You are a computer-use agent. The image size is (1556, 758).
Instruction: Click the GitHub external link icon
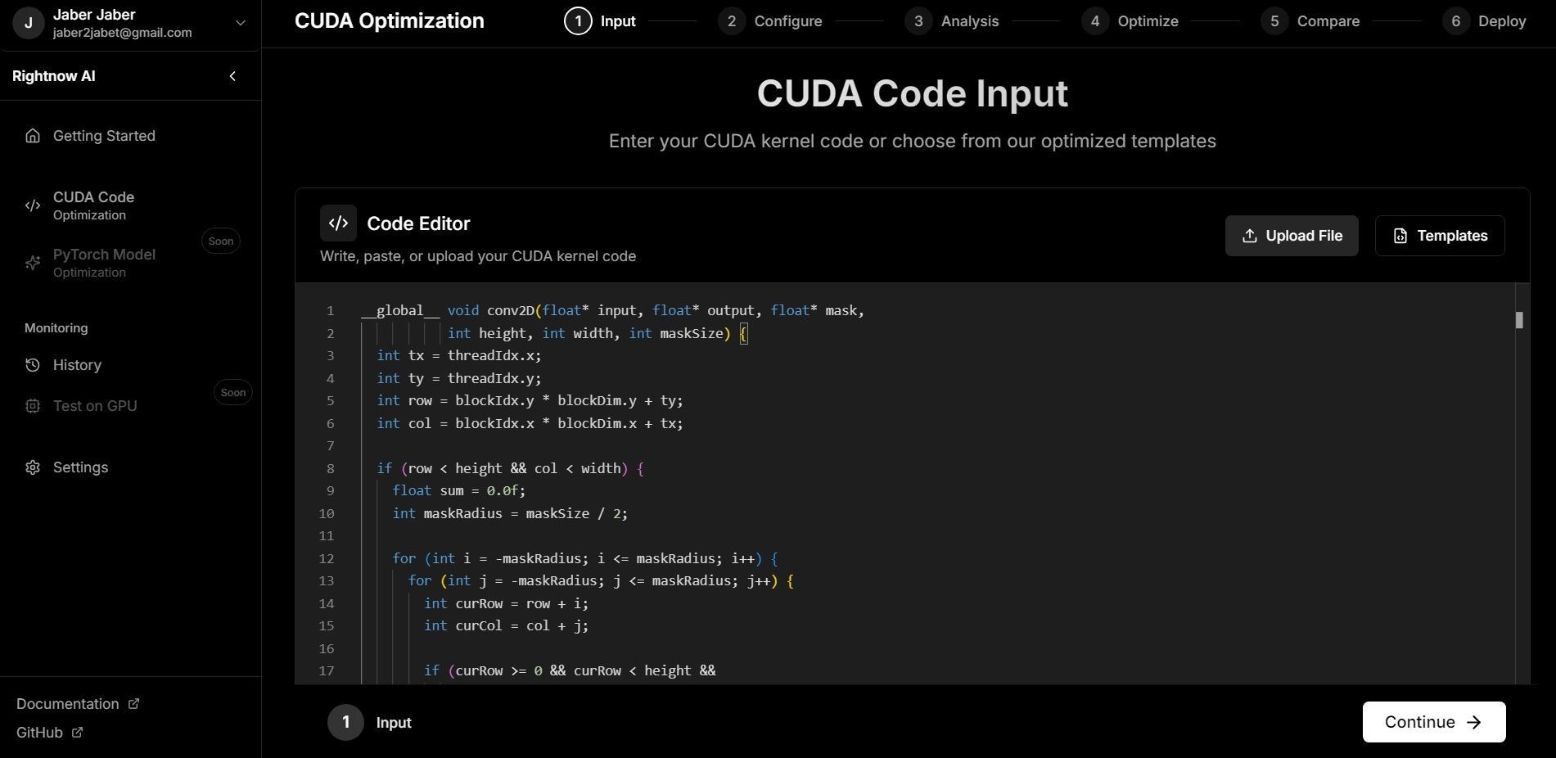click(x=77, y=732)
